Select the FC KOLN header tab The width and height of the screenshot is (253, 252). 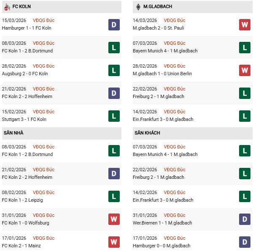(x=21, y=7)
